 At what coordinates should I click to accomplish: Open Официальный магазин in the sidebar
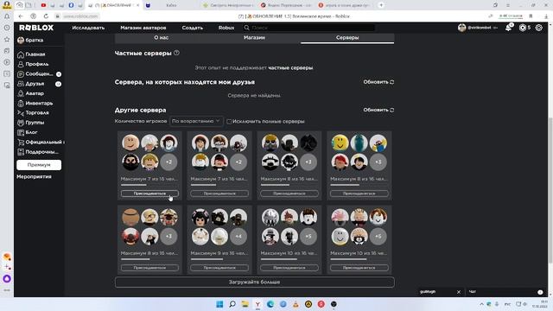(x=41, y=142)
